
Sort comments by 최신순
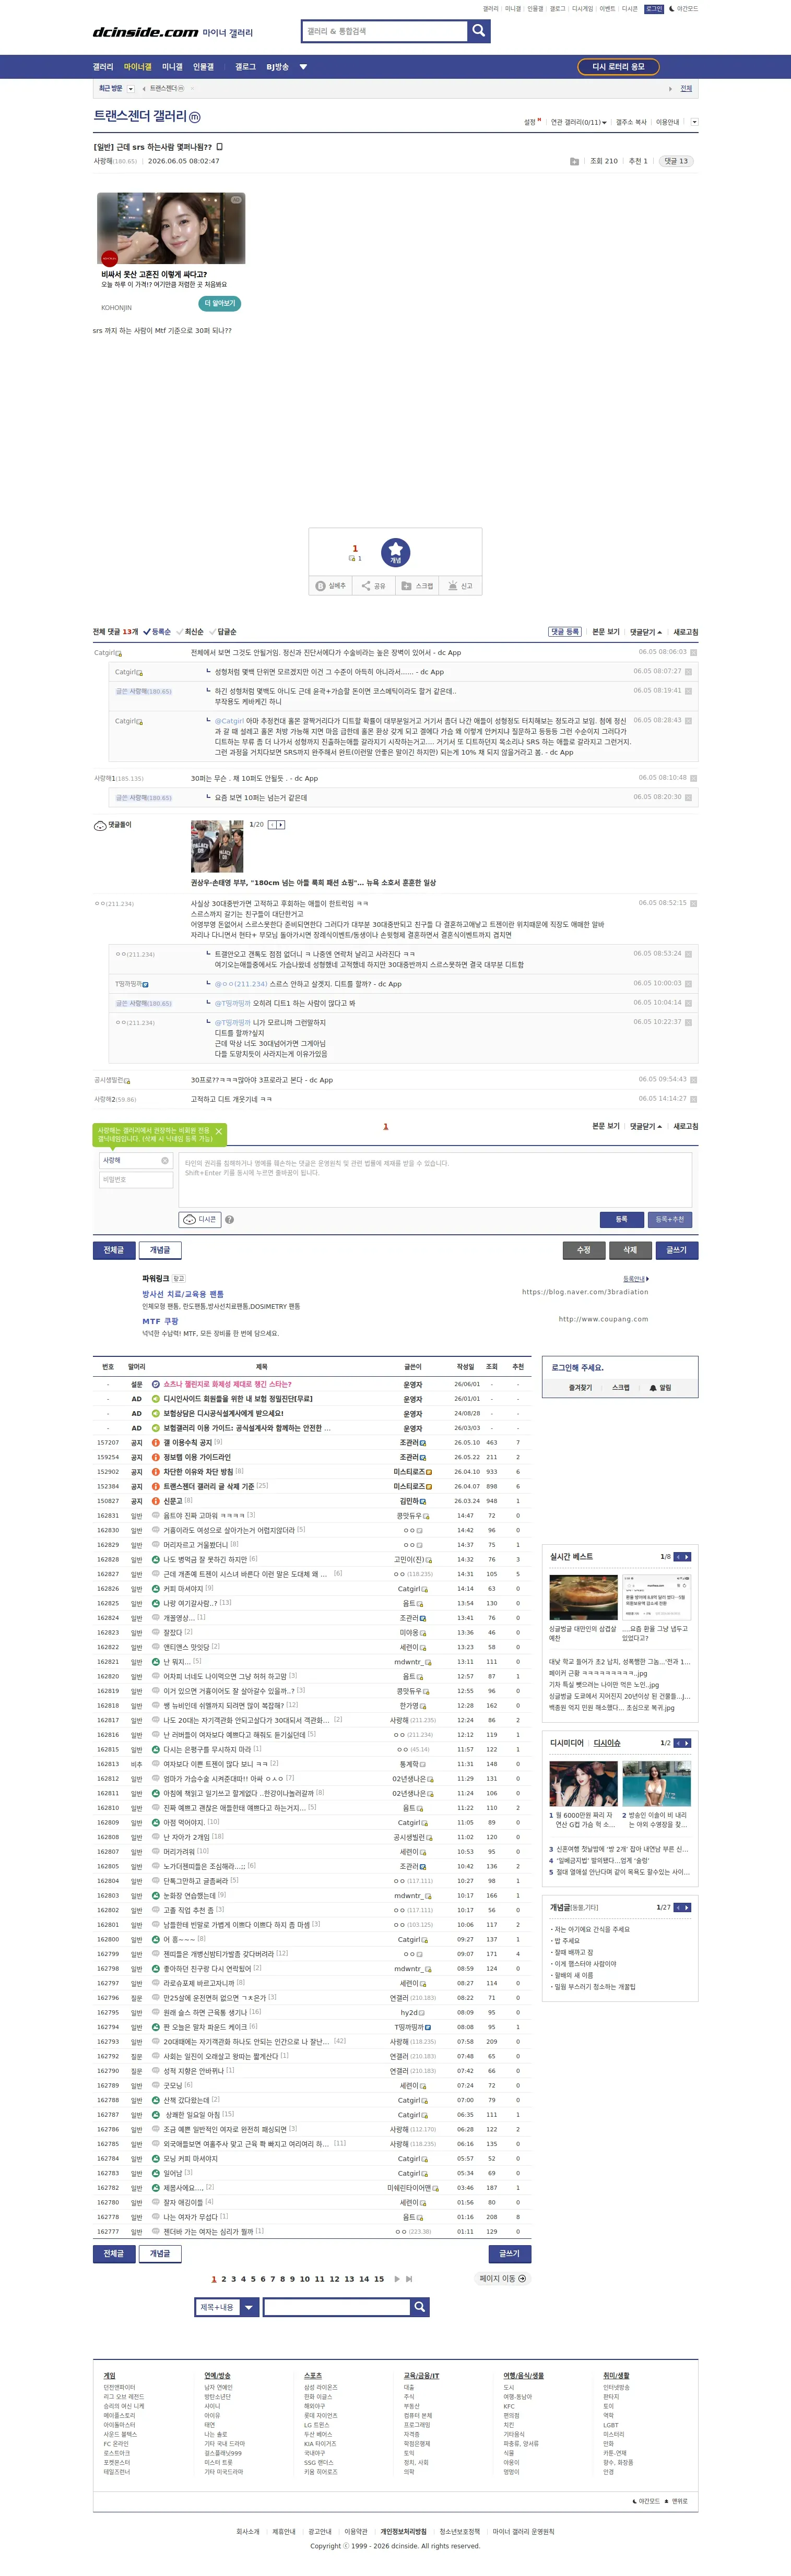pos(190,632)
